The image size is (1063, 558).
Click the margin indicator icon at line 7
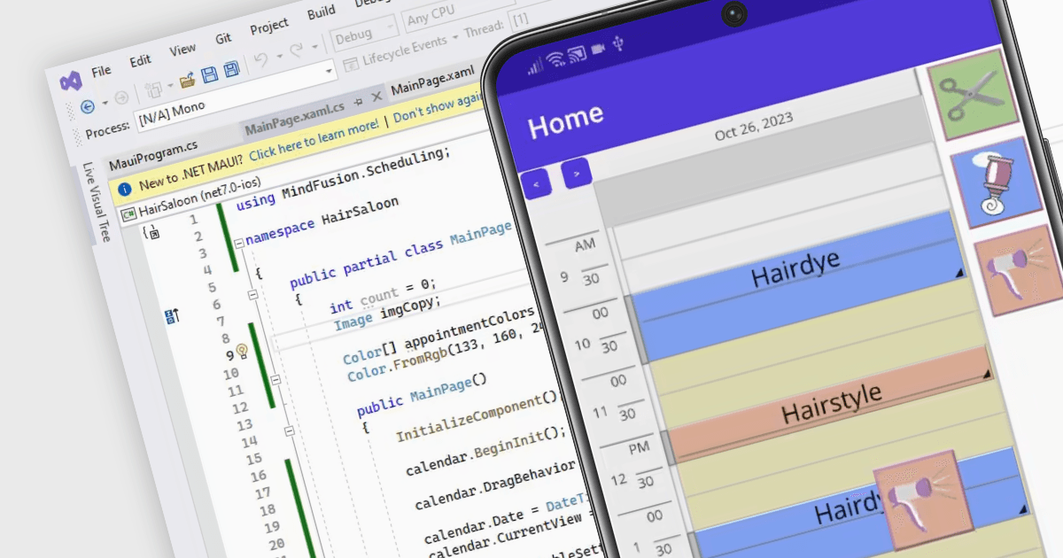click(172, 315)
